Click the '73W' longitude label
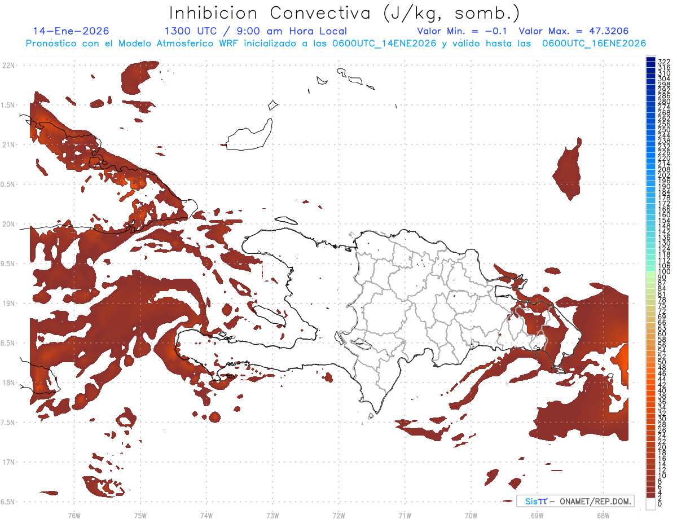The image size is (677, 523). tap(272, 515)
